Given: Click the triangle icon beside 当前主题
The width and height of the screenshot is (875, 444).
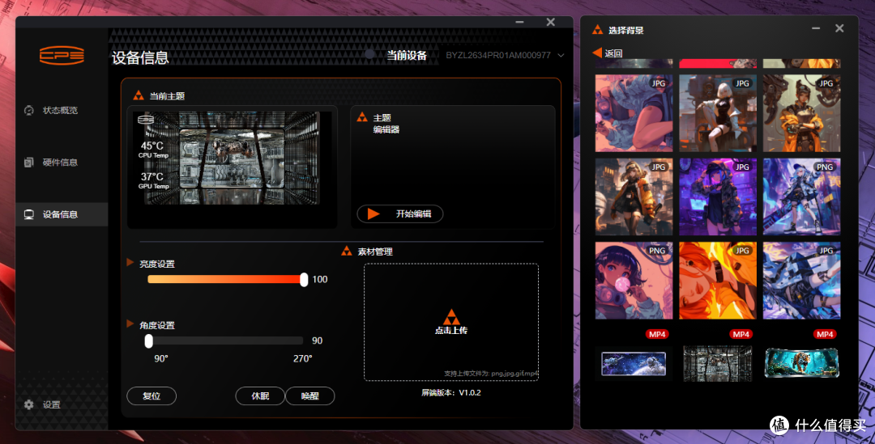Looking at the screenshot, I should tap(139, 95).
